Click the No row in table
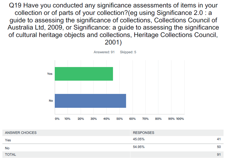 coord(113,147)
